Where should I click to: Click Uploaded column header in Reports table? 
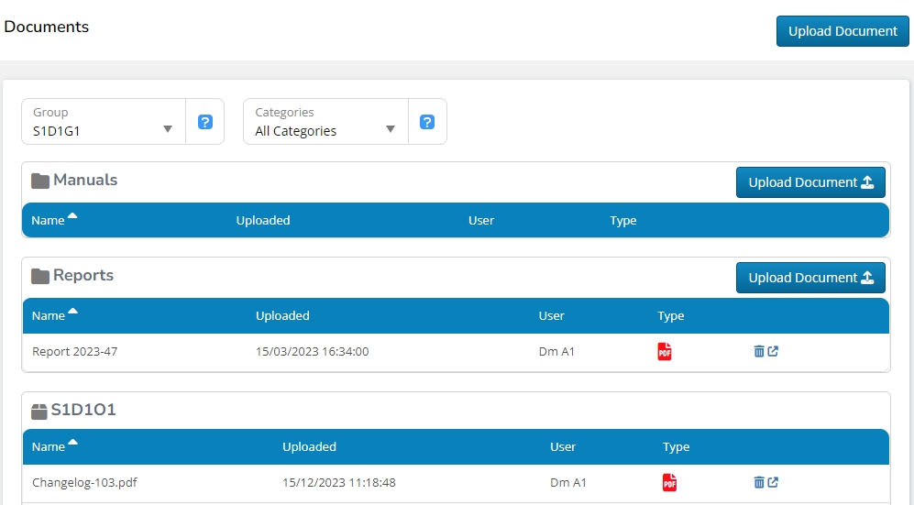pos(282,315)
